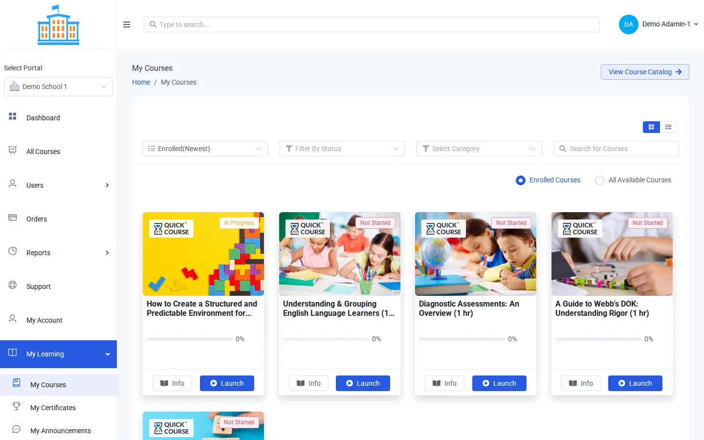Click progress bar of Structured Environment course
Image resolution: width=704 pixels, height=440 pixels.
(190, 339)
